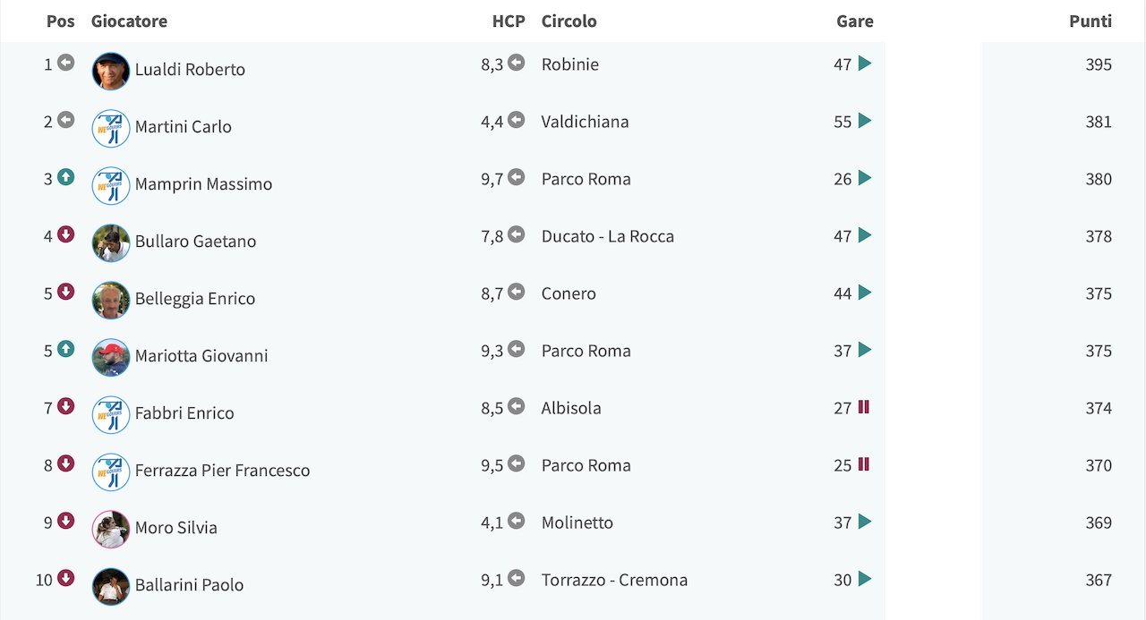This screenshot has height=620, width=1146.
Task: Select the Torrazzo - Cremona club name
Action: (x=614, y=580)
